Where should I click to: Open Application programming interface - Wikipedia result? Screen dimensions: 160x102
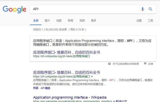point(70,97)
